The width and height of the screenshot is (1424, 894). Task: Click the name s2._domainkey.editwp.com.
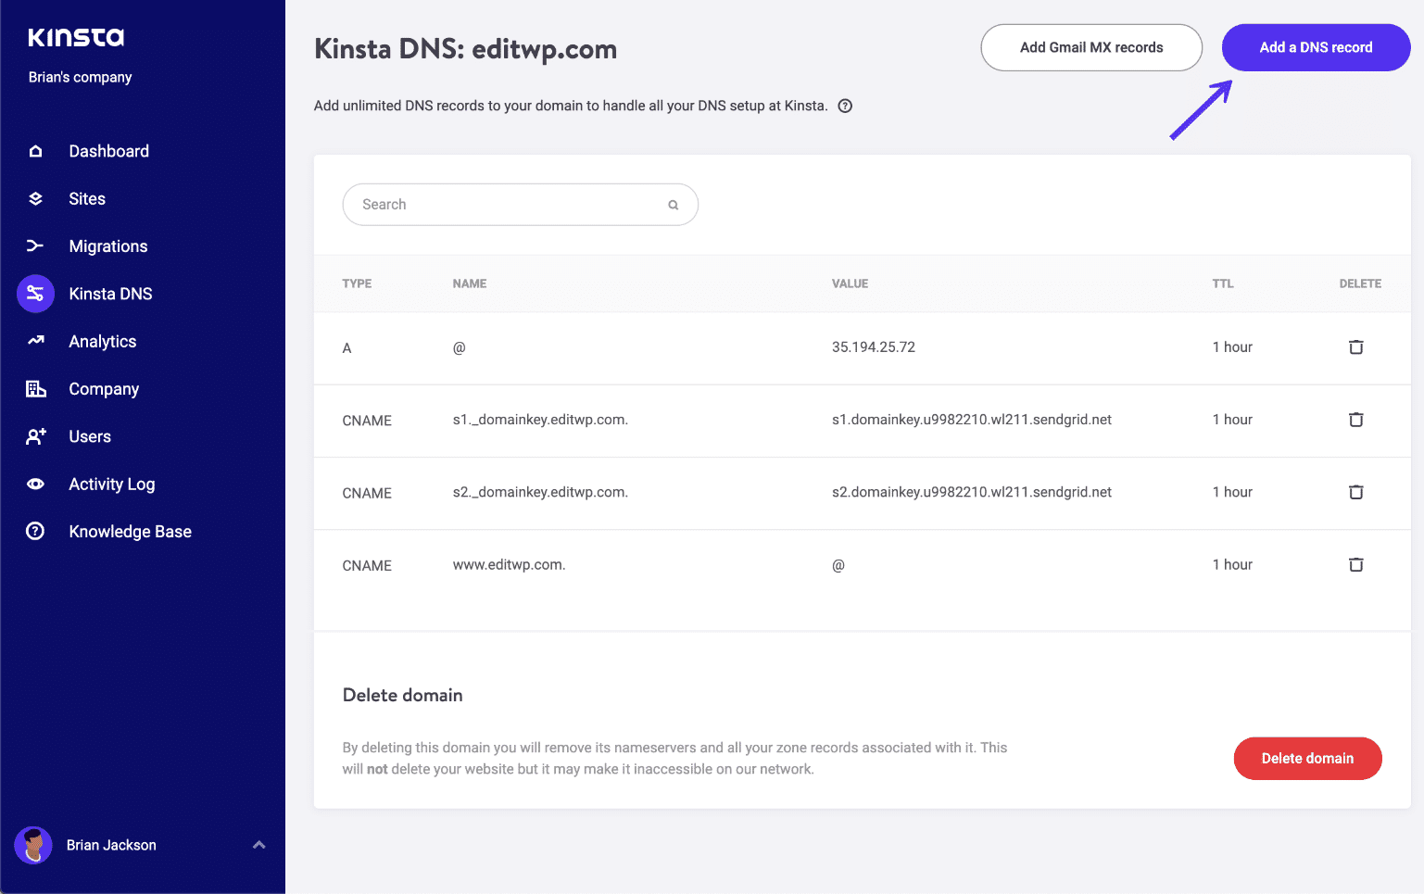click(540, 491)
